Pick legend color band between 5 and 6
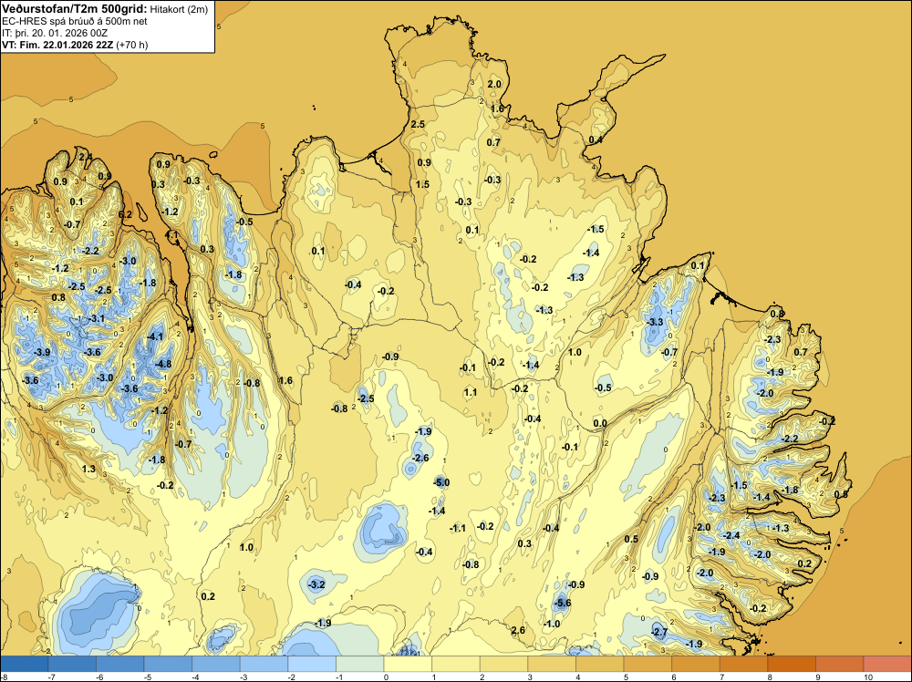 (648, 664)
